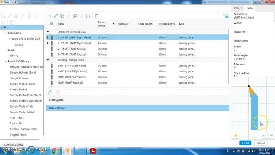Click the greyed new tool plus icon
This screenshot has height=155, width=275.
pos(49,16)
